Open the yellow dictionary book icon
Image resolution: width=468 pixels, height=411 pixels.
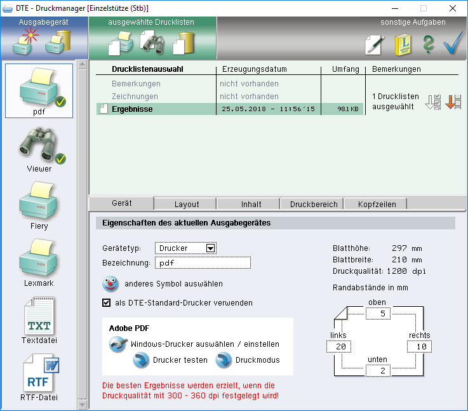(x=403, y=43)
